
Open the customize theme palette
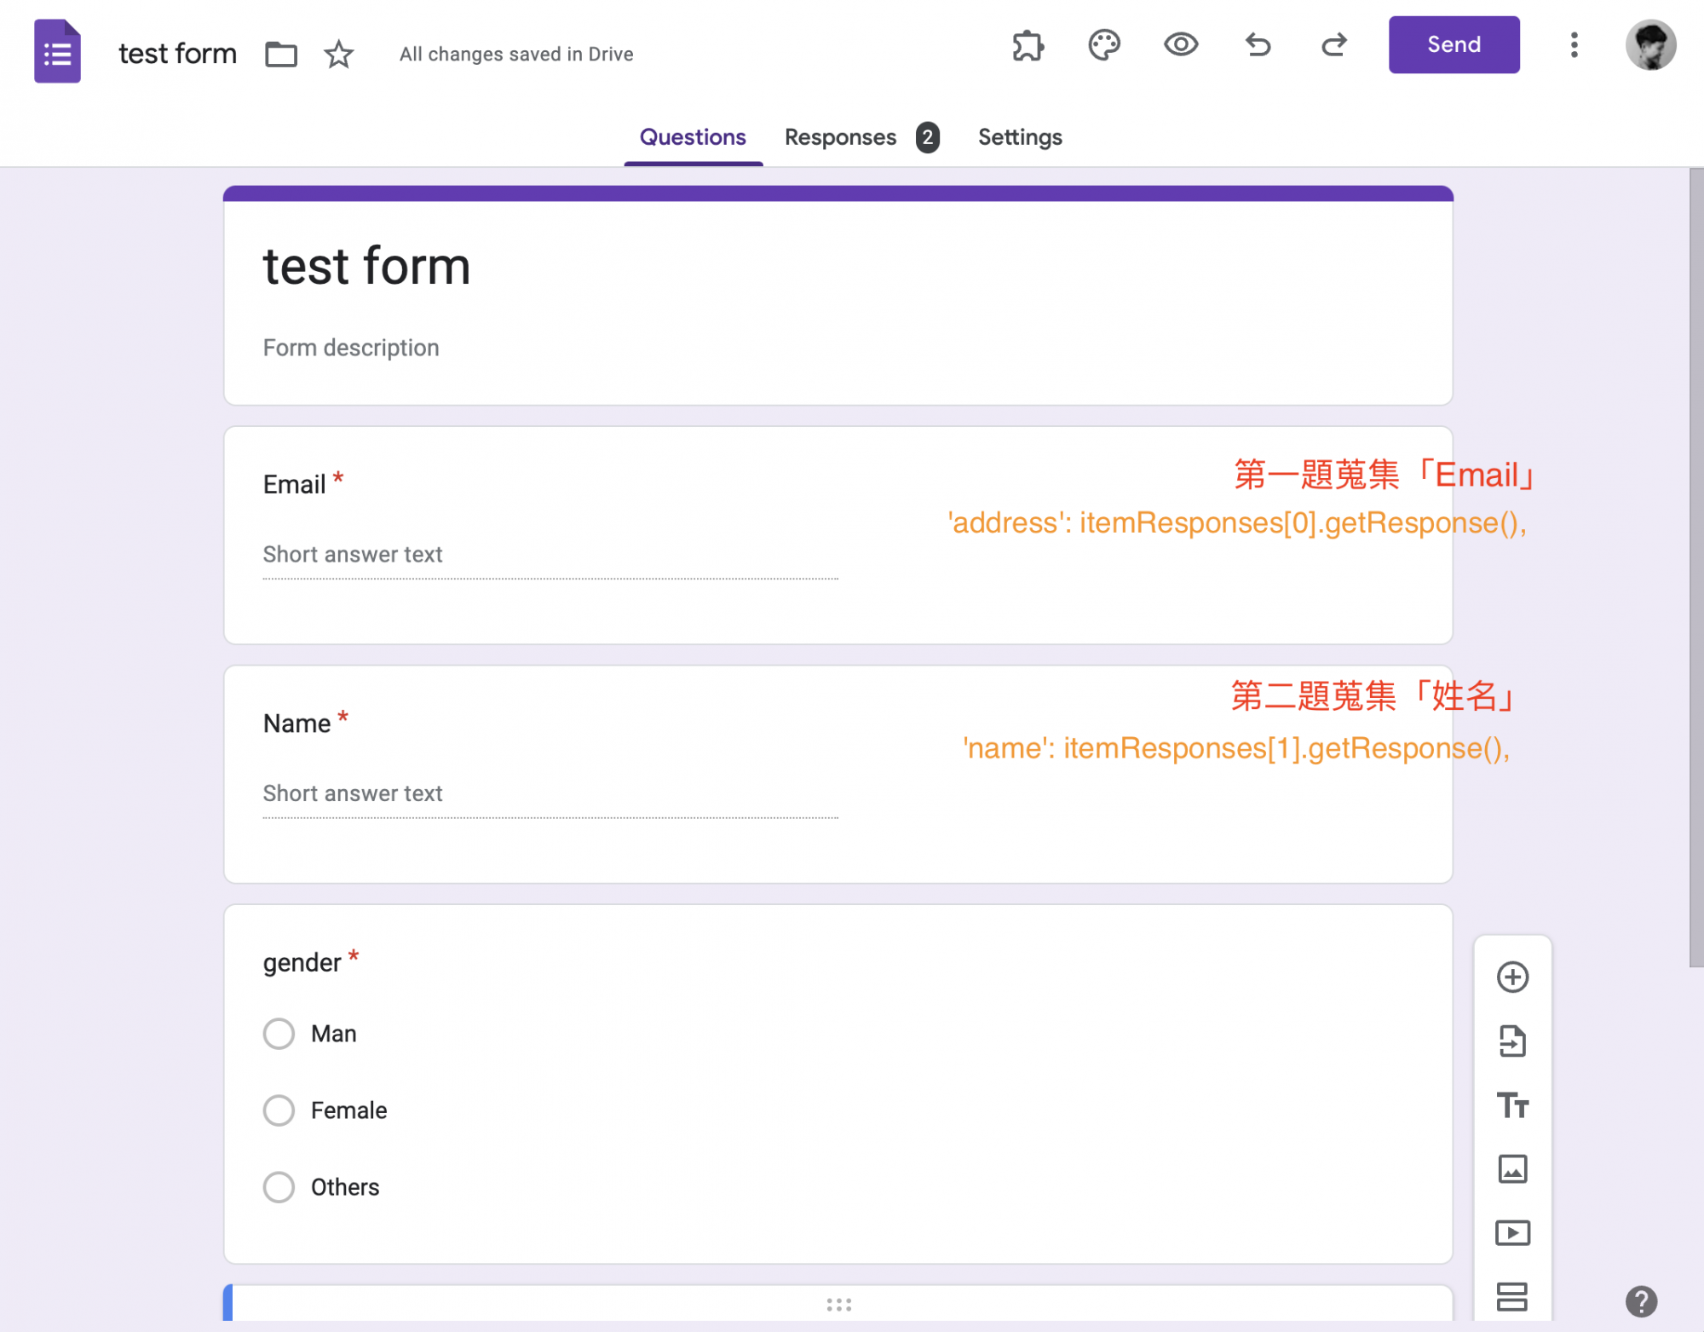tap(1104, 45)
